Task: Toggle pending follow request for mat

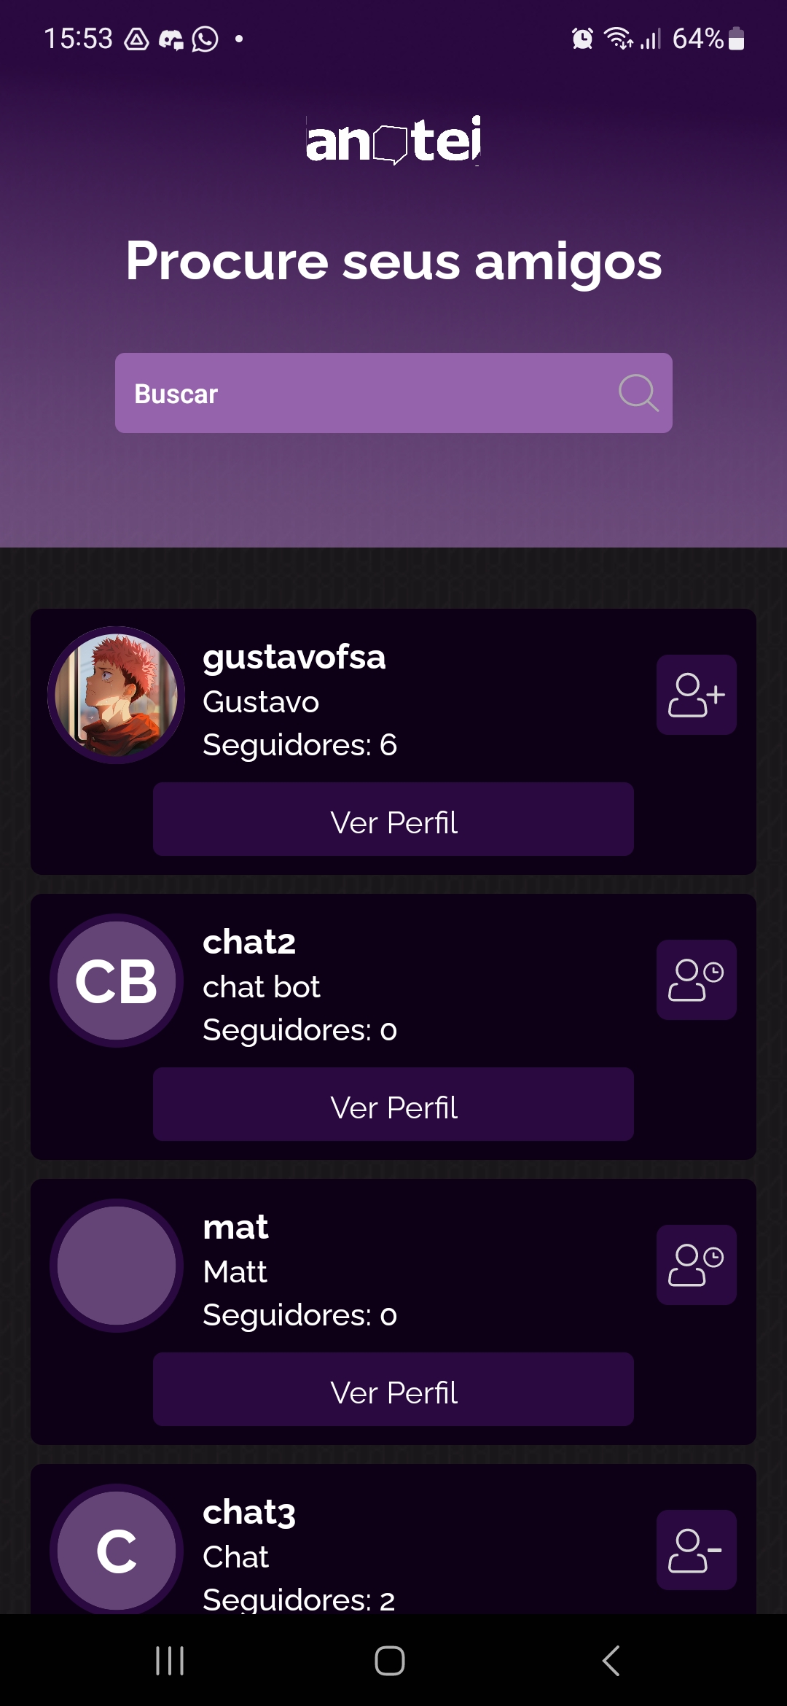Action: (x=696, y=1265)
